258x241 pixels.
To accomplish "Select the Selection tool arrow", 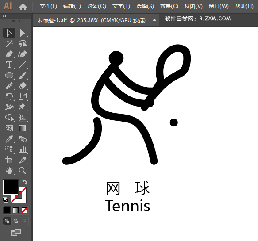I will (x=9, y=33).
